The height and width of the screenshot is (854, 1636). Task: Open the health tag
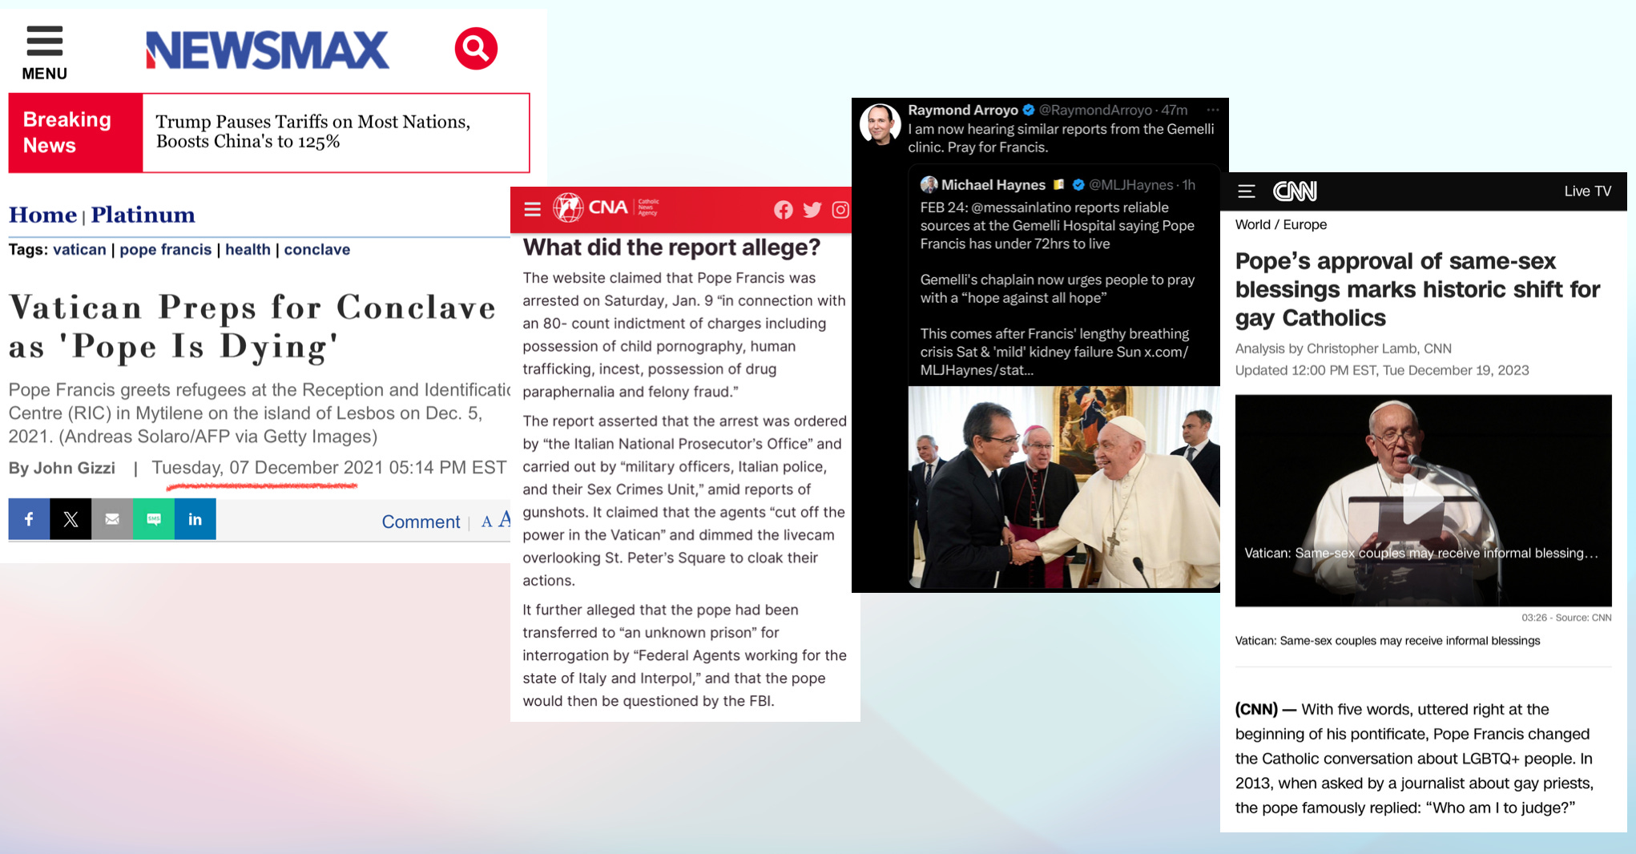(248, 249)
